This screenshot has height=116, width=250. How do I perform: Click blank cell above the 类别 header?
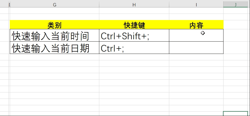55,17
